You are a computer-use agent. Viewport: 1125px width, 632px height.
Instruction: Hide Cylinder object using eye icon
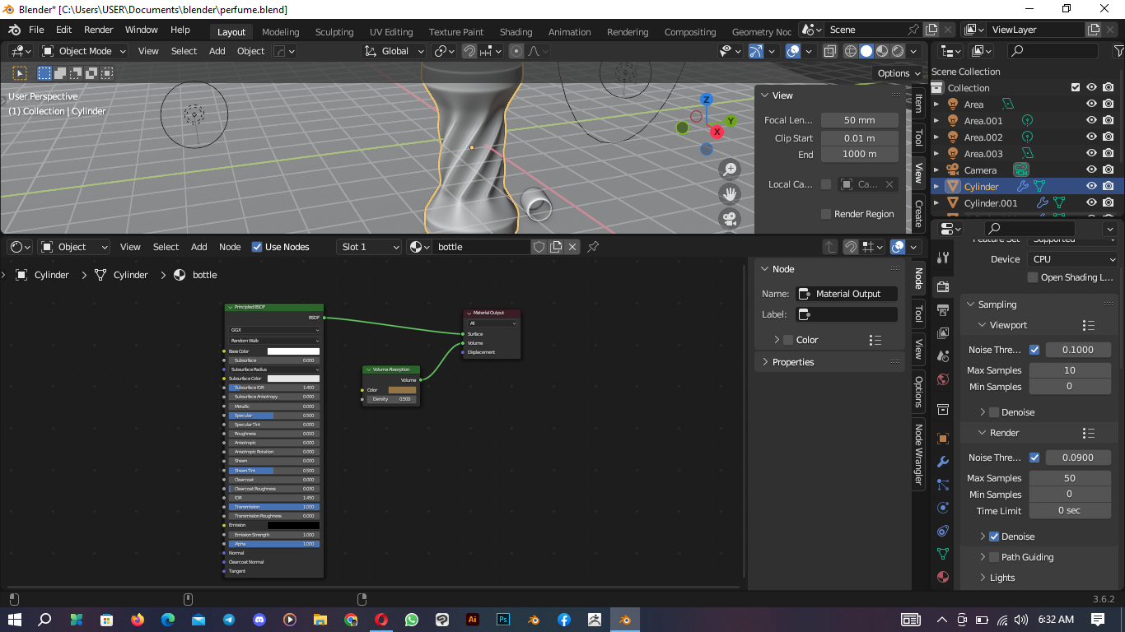[1091, 187]
